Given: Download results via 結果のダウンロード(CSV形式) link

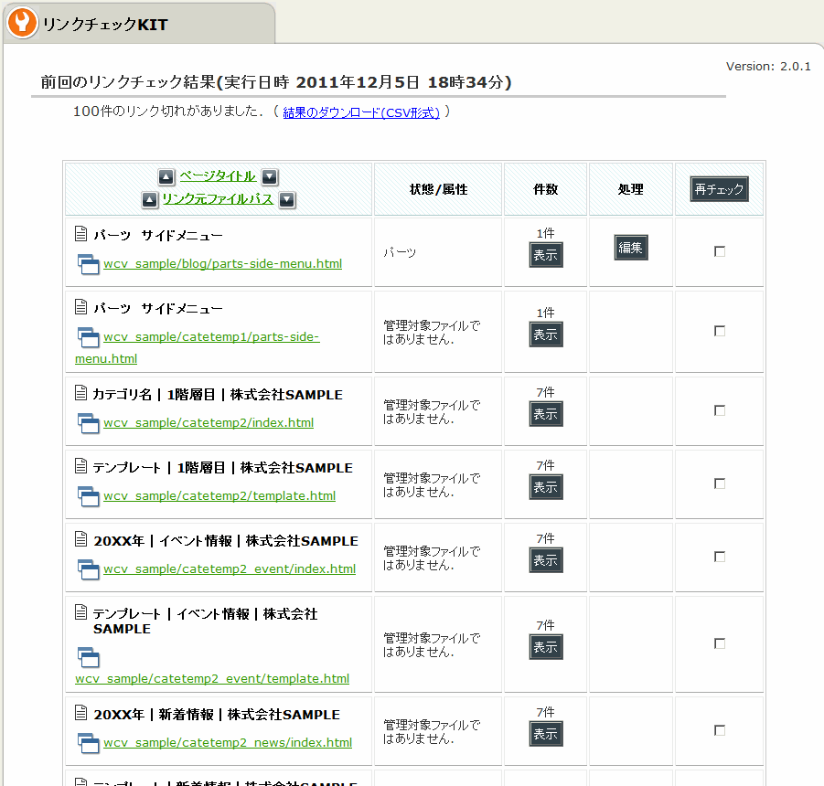Looking at the screenshot, I should pyautogui.click(x=361, y=113).
